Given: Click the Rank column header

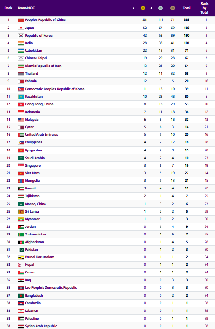Looking at the screenshot, I should click(x=9, y=8).
